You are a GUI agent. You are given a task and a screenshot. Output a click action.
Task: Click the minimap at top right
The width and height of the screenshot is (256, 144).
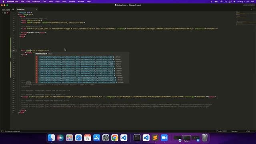(x=246, y=18)
